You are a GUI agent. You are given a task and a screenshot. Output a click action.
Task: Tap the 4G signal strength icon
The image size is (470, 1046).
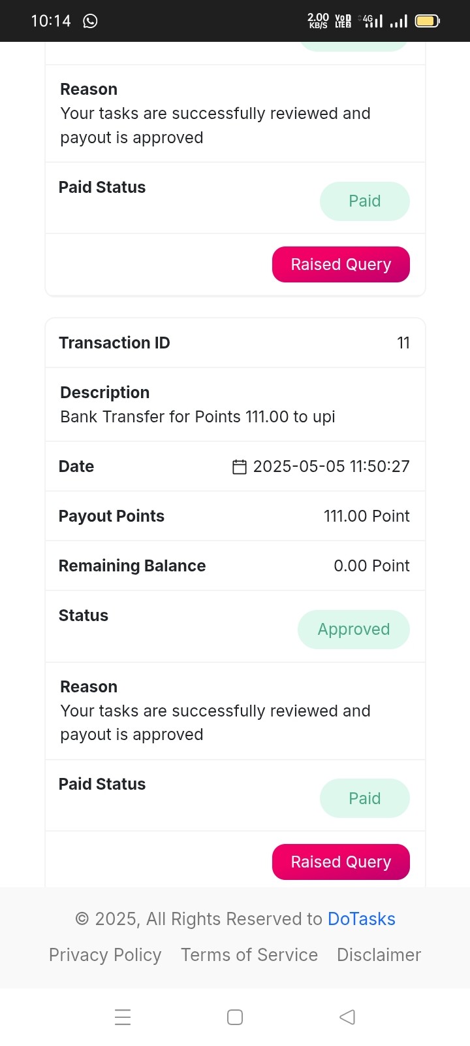tap(371, 21)
